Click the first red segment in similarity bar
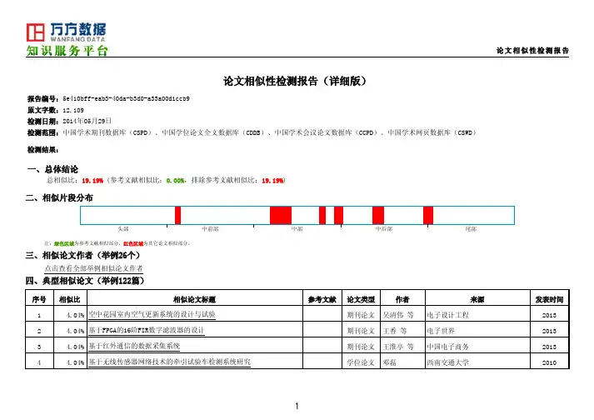Viewport: 594px width, 420px height. (x=177, y=215)
